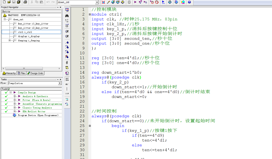Switch to the Files tab
The width and height of the screenshot is (272, 159).
pos(22,73)
